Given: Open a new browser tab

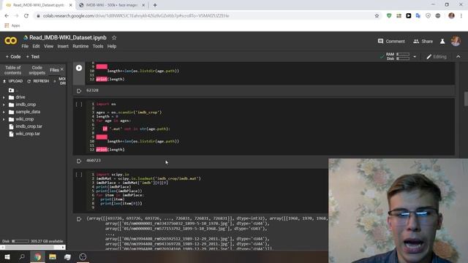Looking at the screenshot, I should point(155,5).
